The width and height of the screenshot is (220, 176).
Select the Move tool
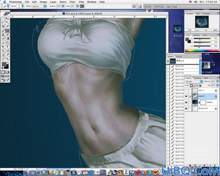[x=7, y=19]
